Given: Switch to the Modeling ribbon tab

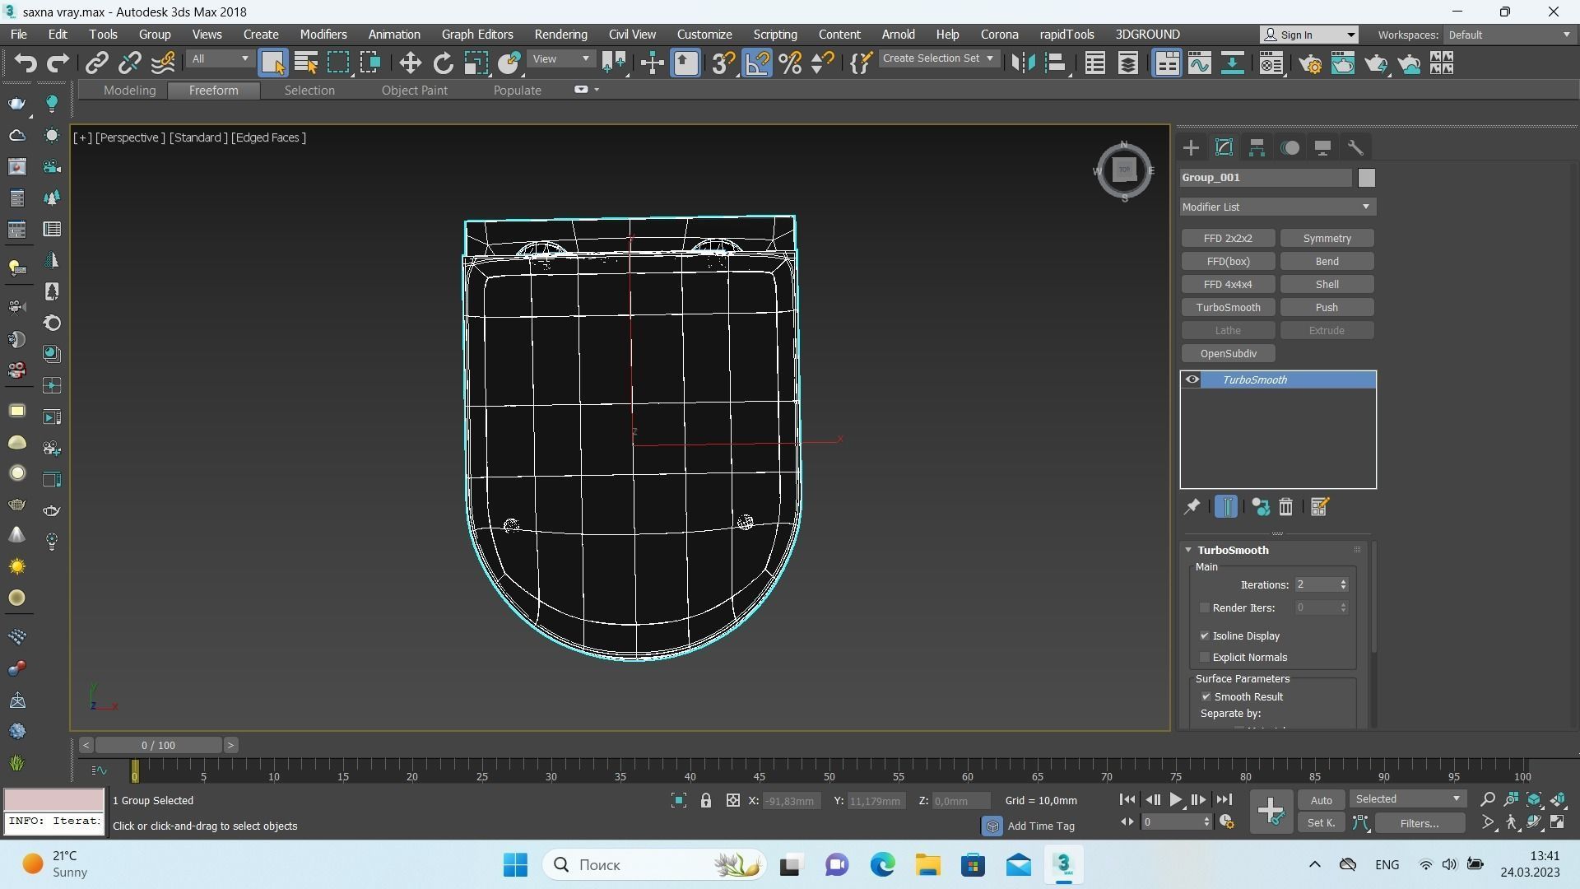Looking at the screenshot, I should coord(129,91).
